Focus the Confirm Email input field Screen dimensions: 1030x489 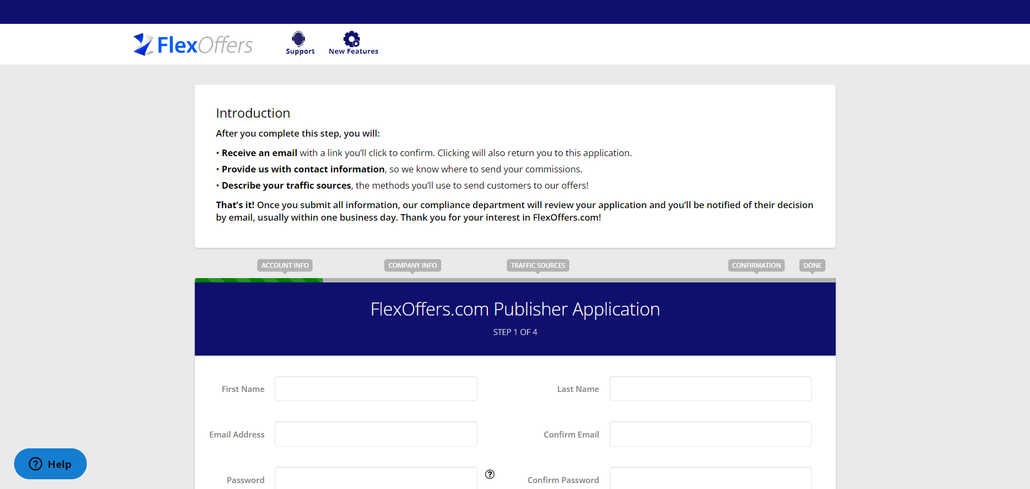point(710,434)
